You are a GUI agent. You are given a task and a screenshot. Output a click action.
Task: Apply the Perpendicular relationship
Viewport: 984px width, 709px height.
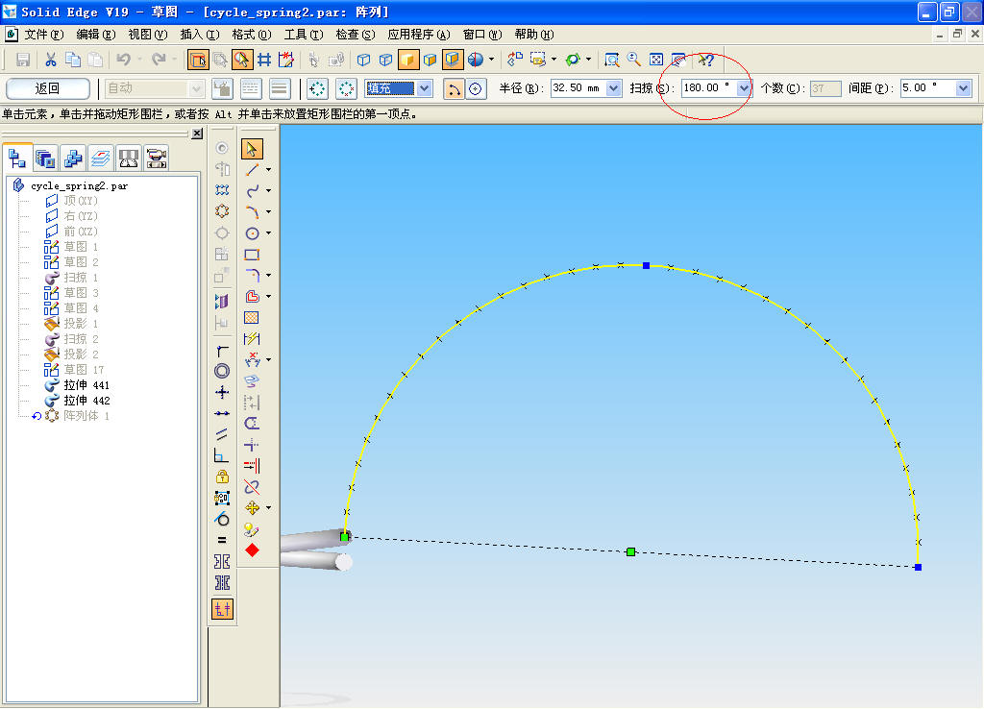222,455
